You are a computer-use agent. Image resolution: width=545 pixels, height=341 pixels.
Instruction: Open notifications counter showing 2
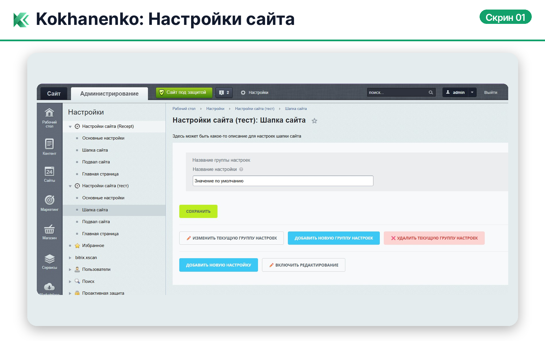point(224,92)
